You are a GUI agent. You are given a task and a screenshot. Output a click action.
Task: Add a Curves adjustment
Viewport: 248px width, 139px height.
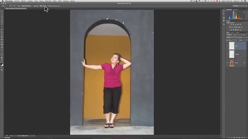click(236, 25)
